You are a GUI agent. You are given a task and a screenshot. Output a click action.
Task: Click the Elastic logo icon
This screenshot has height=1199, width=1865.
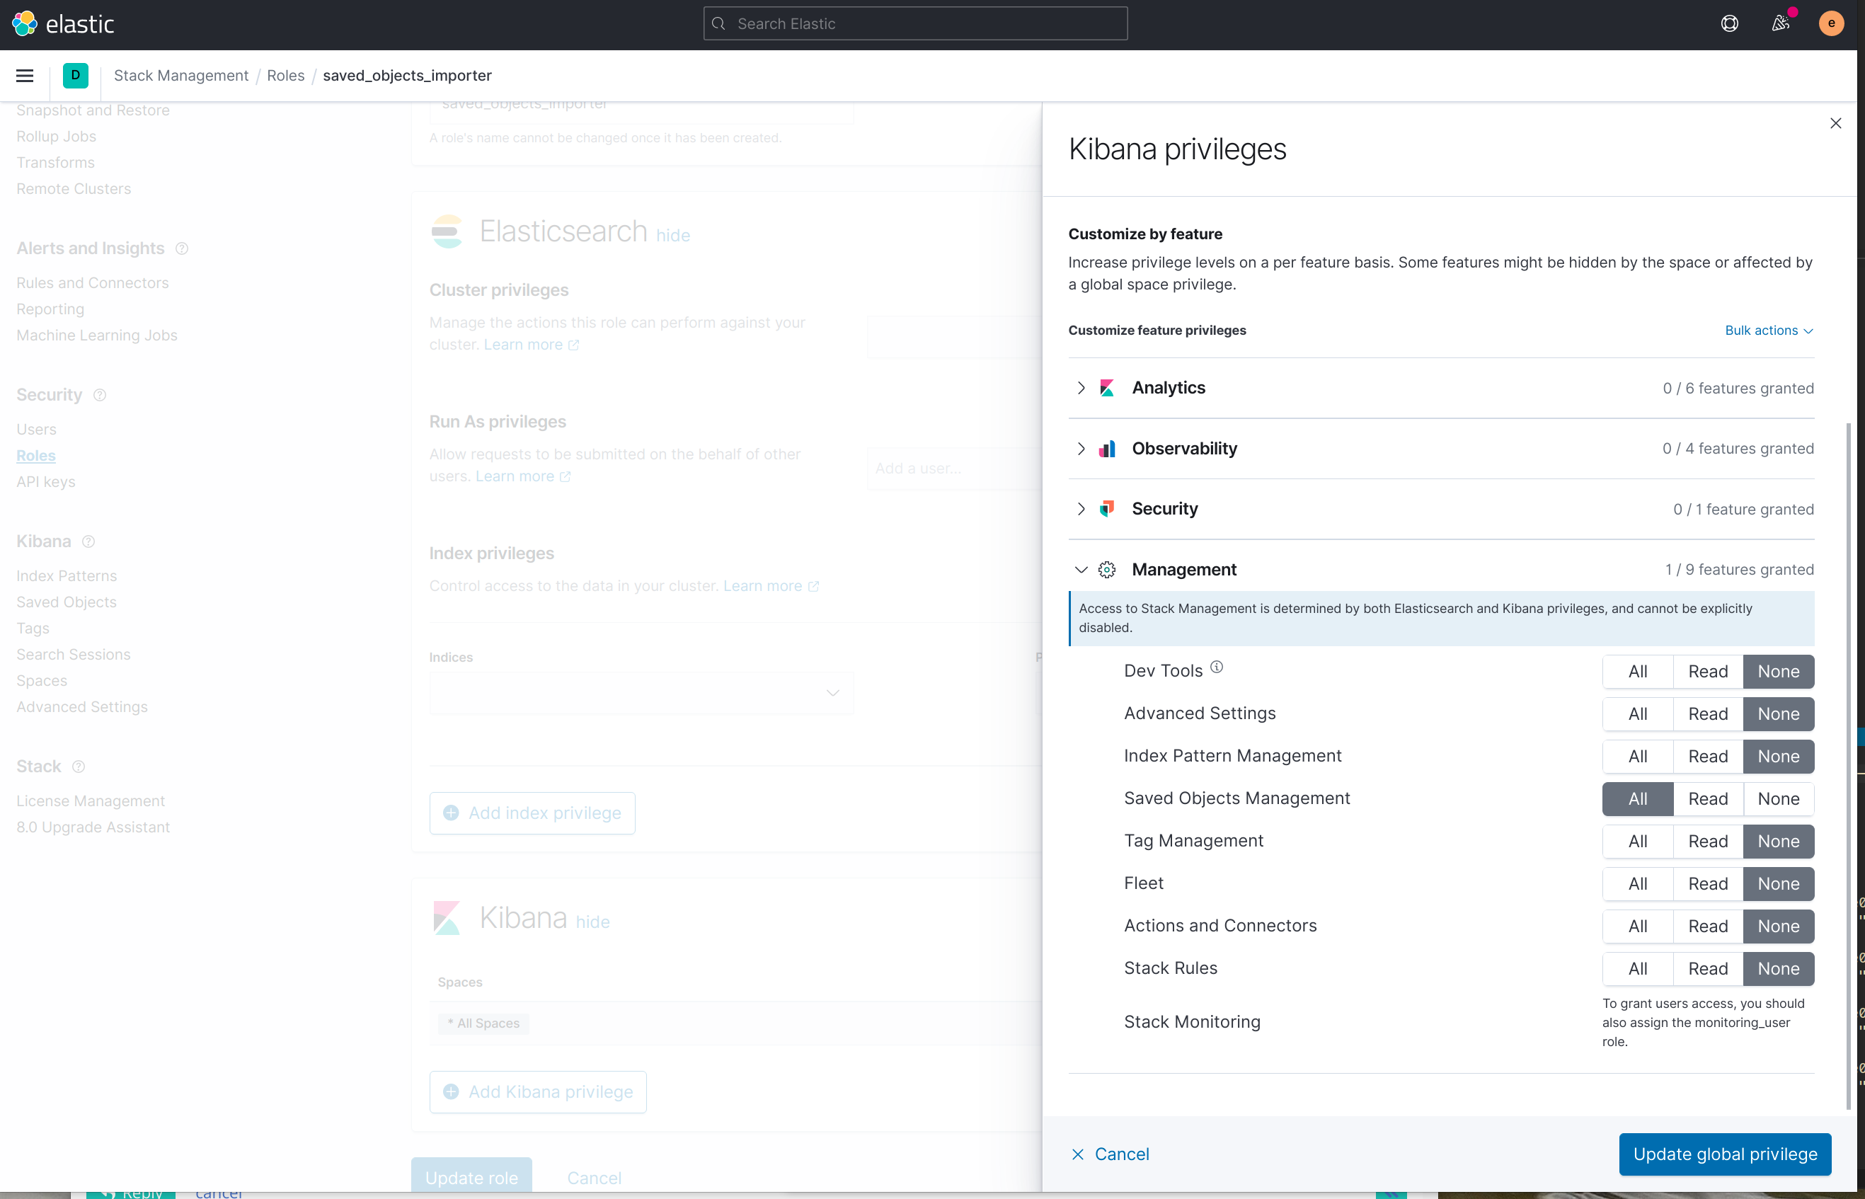24,23
